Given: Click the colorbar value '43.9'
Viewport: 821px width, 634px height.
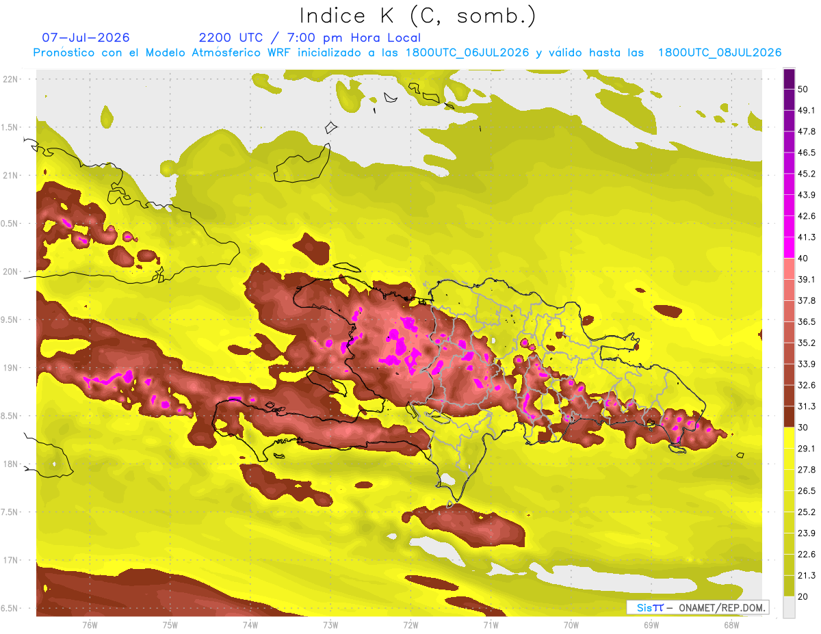Looking at the screenshot, I should coord(807,195).
